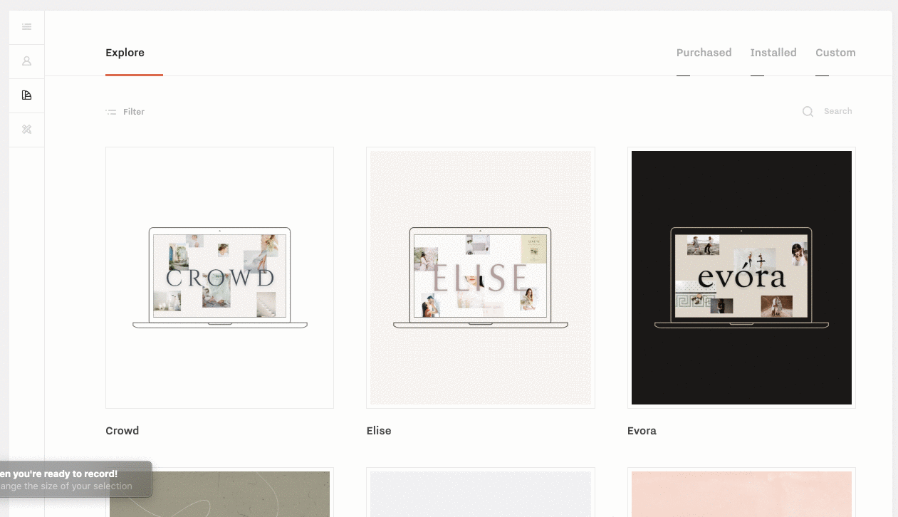
Task: Click the Crowd template name
Action: point(122,431)
